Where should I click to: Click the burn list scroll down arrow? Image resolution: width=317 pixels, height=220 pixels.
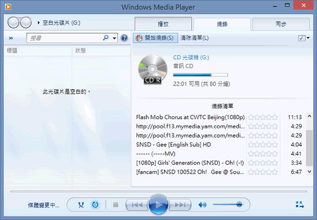(x=309, y=172)
